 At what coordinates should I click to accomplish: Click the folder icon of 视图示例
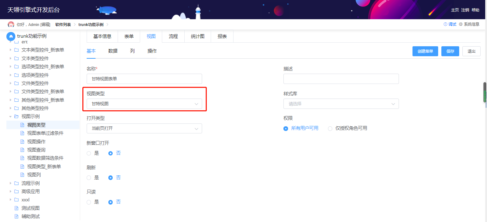[16, 116]
